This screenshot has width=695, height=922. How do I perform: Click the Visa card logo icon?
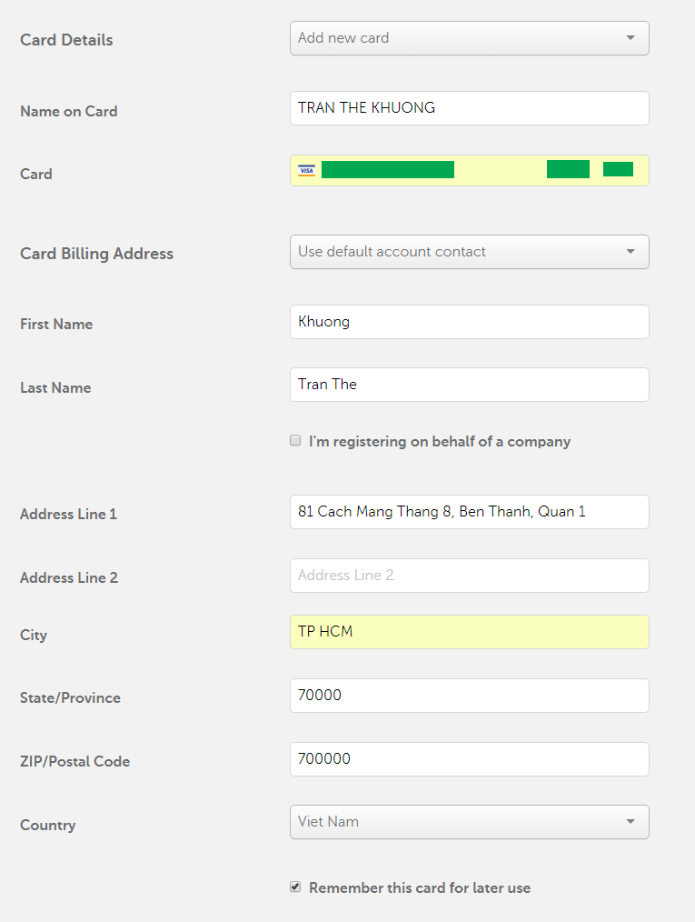click(x=307, y=171)
